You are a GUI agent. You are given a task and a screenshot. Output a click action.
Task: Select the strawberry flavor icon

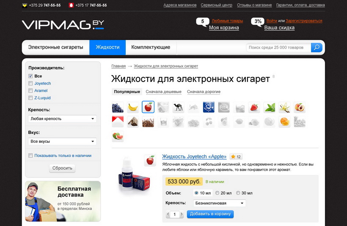click(254, 107)
